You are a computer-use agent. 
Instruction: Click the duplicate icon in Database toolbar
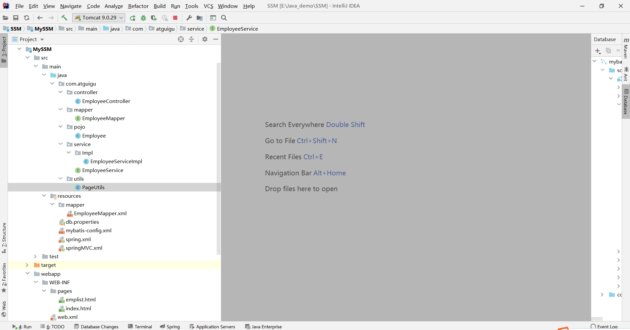click(x=608, y=51)
